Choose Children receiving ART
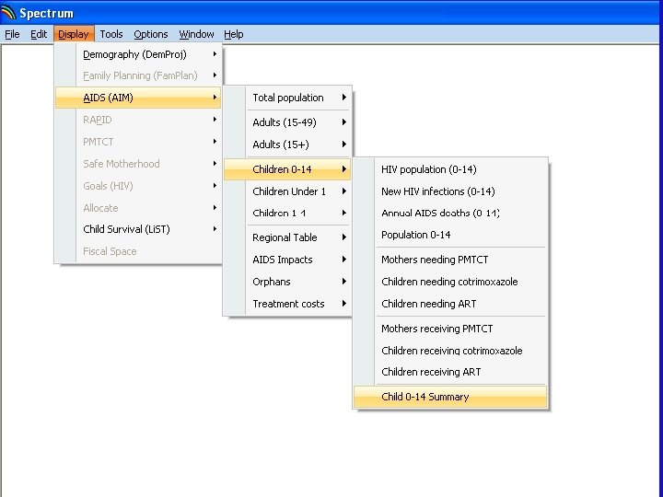The width and height of the screenshot is (663, 497). pos(450,372)
